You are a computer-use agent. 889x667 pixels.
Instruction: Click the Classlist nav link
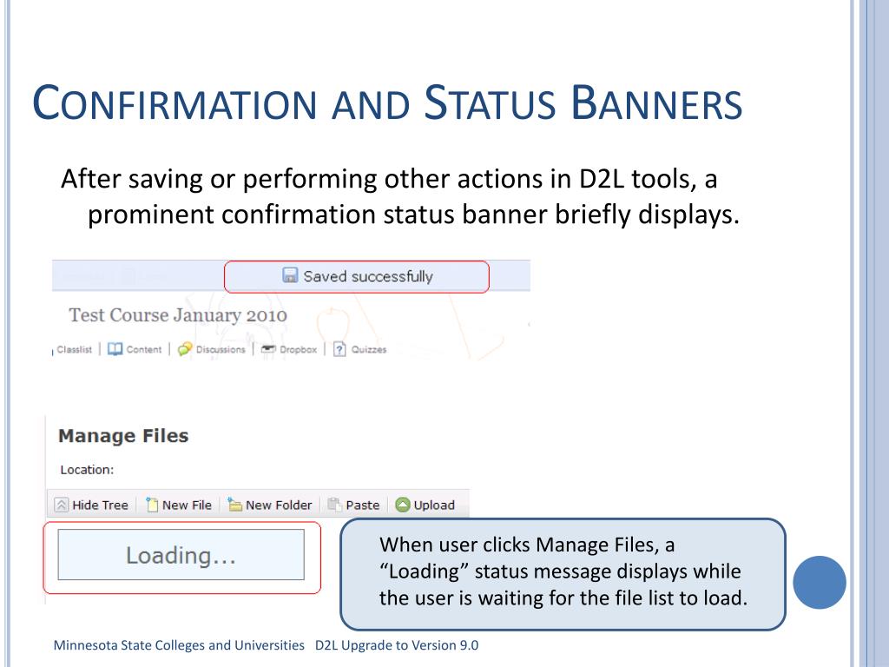tap(75, 349)
